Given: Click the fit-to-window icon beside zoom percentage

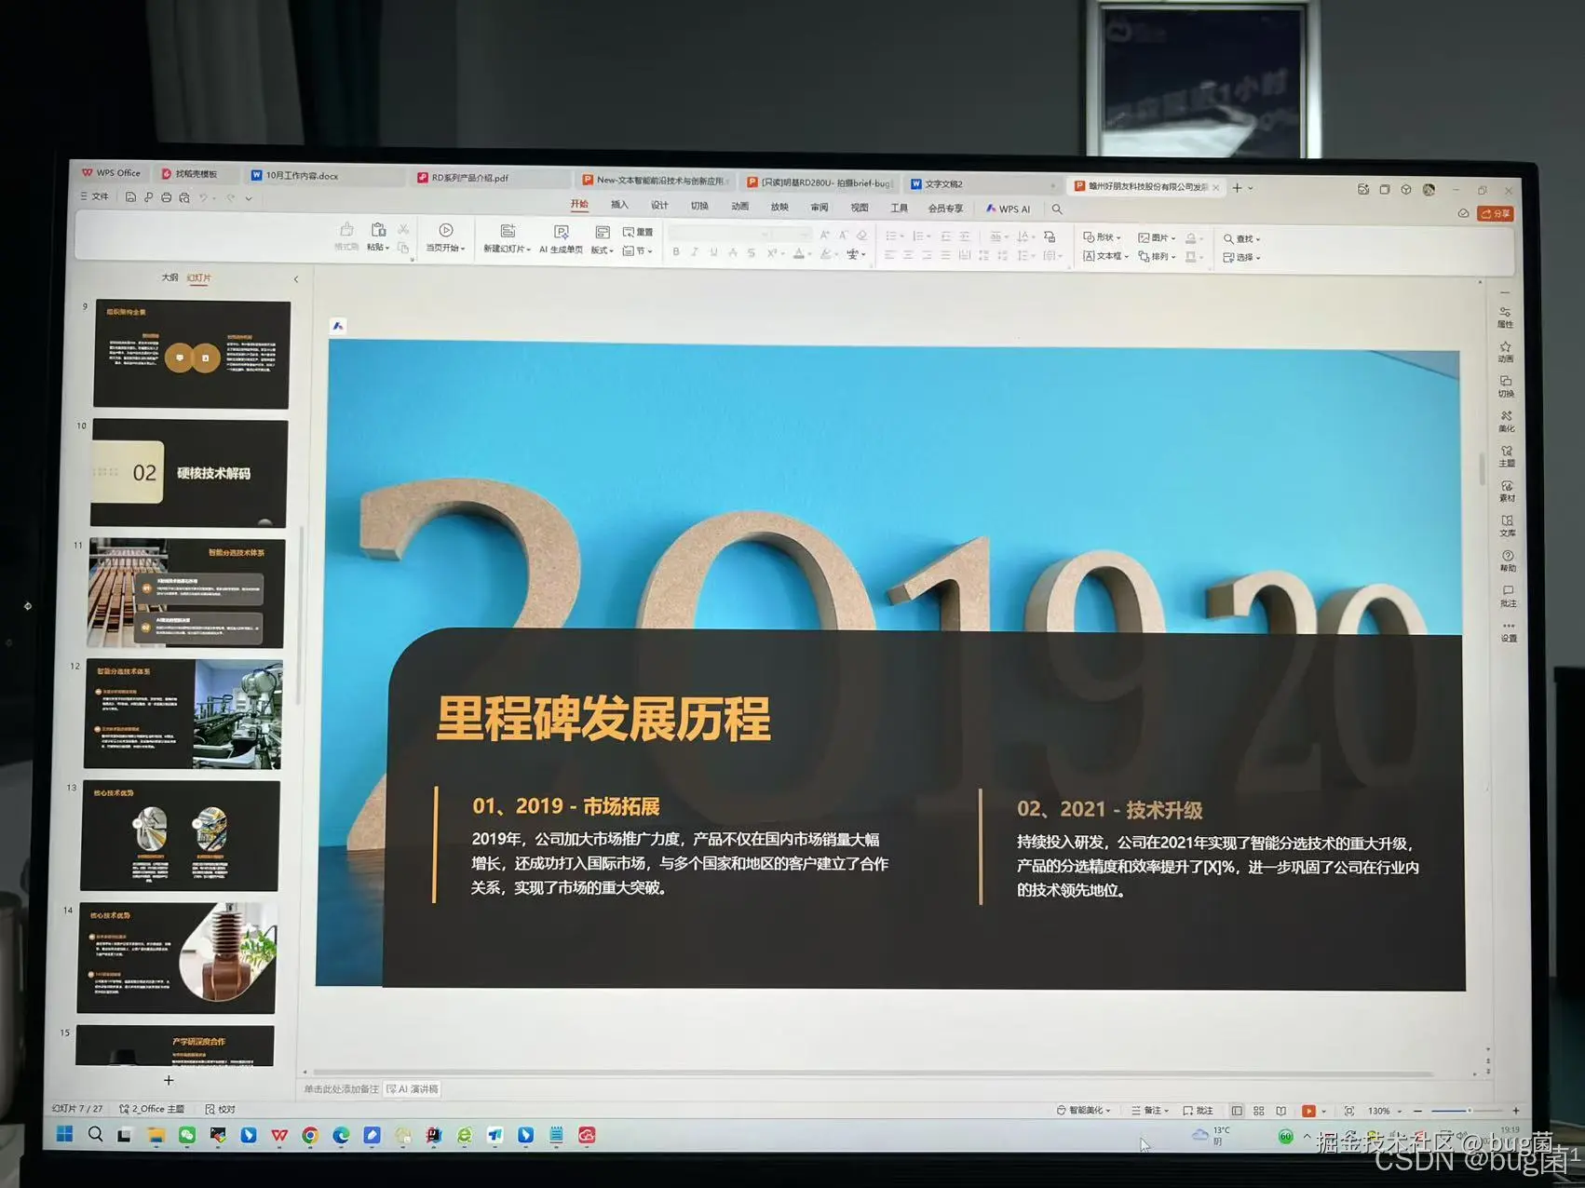Looking at the screenshot, I should [x=1348, y=1111].
